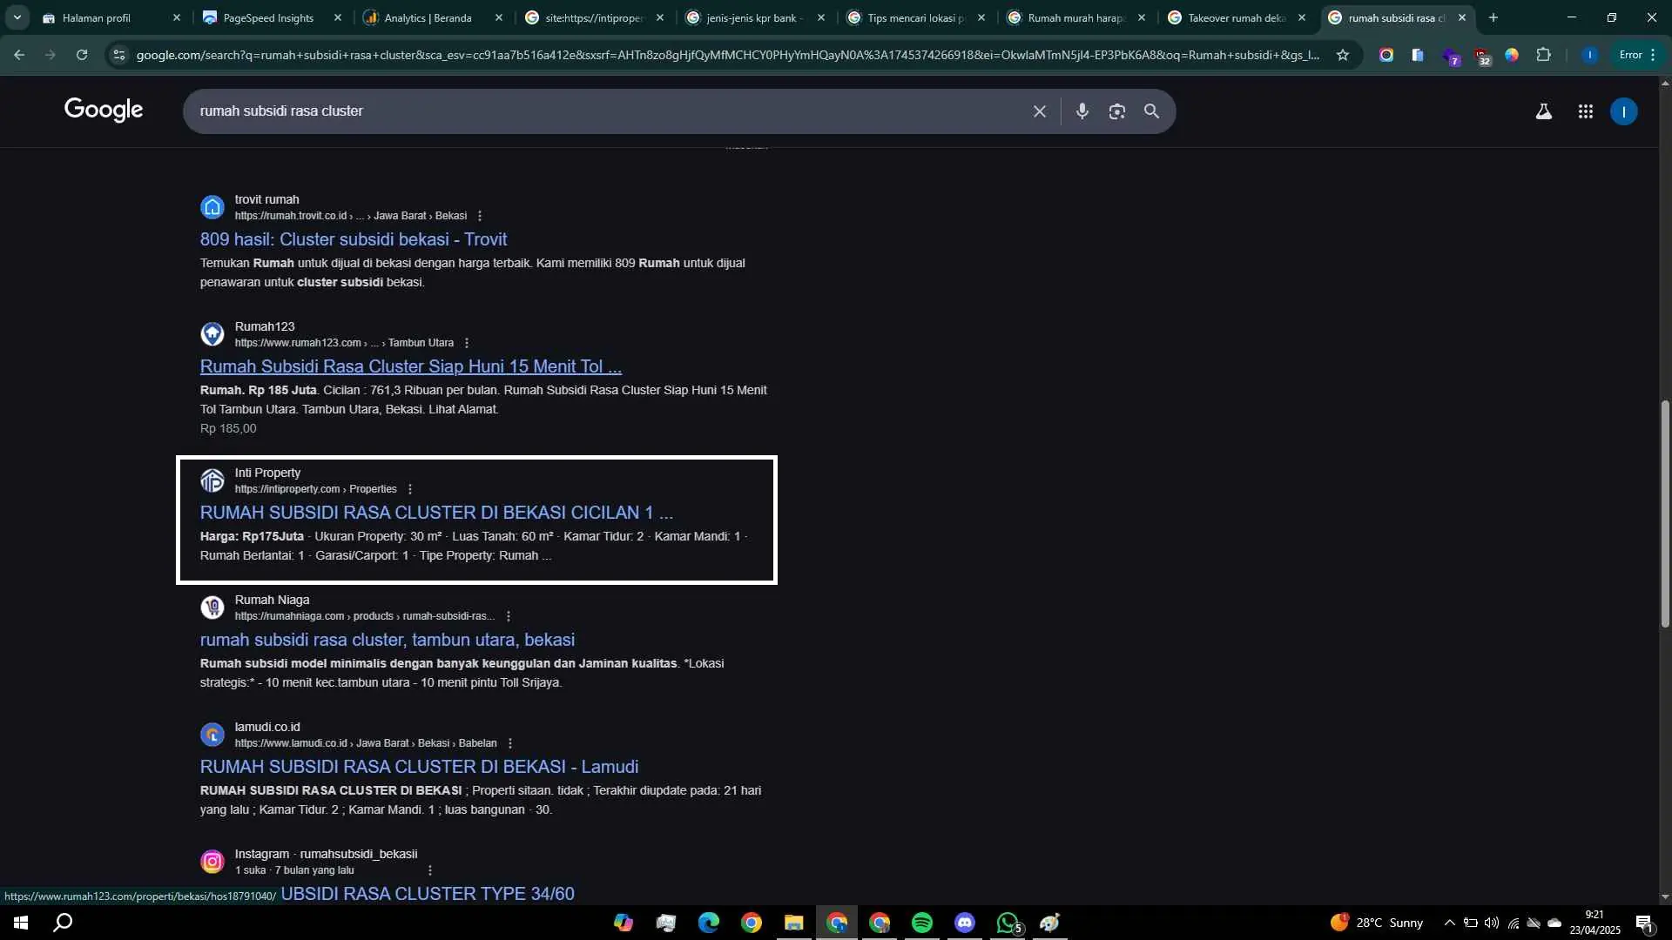The height and width of the screenshot is (940, 1672).
Task: Click the 28°C Sunny weather widget
Action: (x=1377, y=923)
